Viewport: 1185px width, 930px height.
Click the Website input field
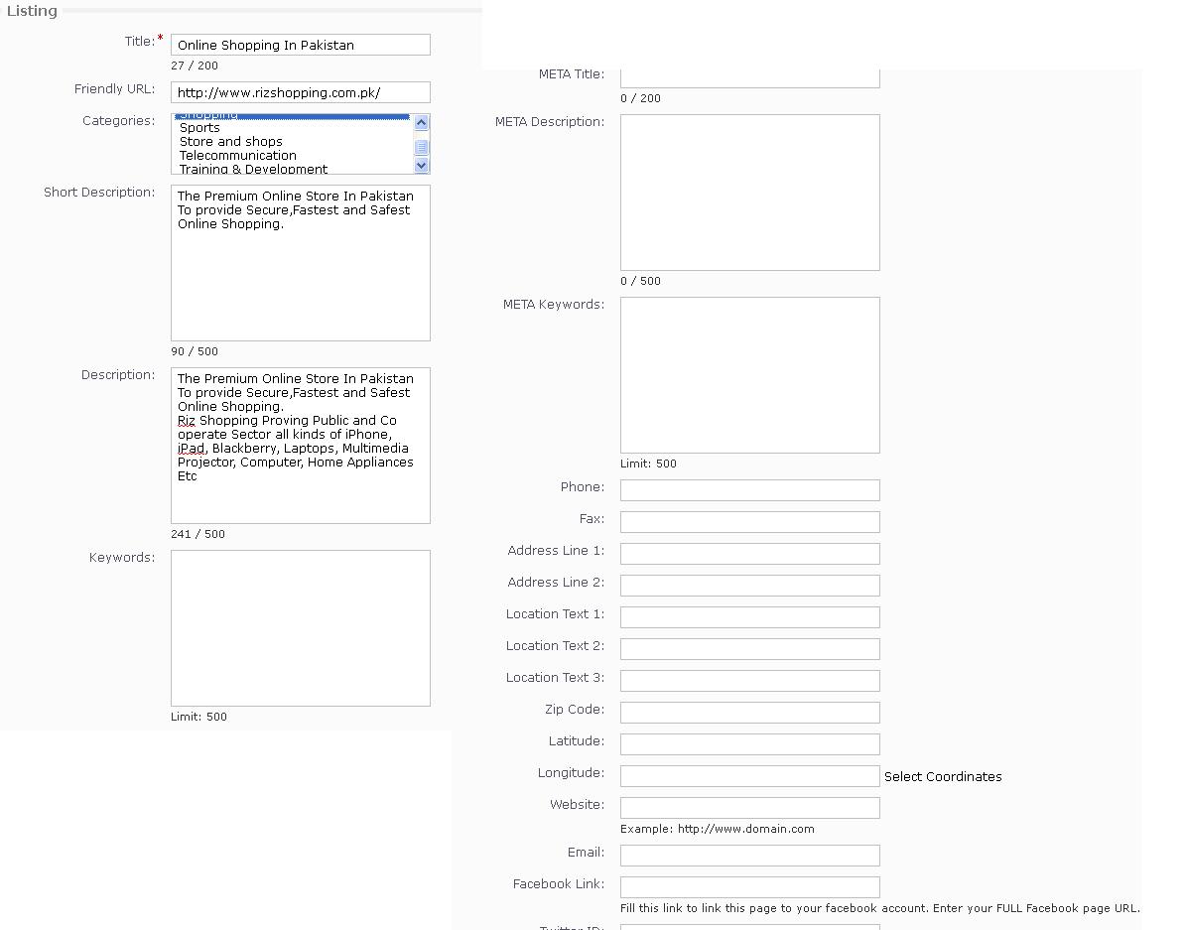(x=749, y=808)
